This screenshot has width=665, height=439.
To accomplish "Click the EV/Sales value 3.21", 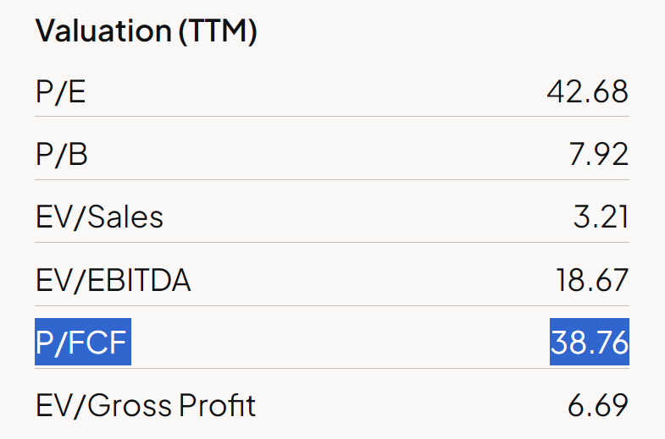I will (x=601, y=217).
